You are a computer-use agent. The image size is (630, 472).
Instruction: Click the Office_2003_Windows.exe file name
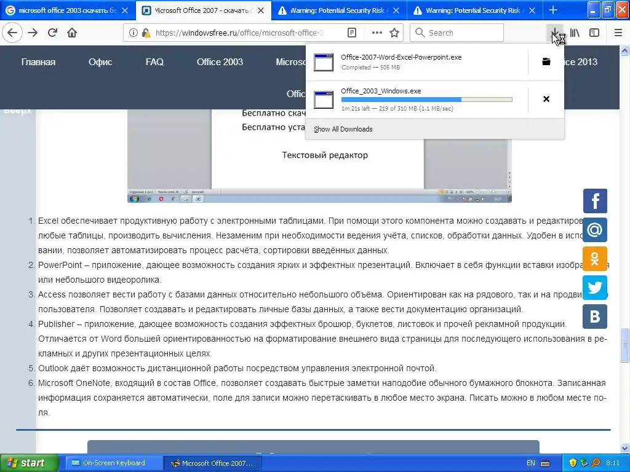pos(381,91)
